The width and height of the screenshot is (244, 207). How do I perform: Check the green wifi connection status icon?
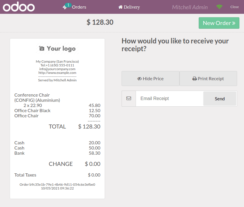(219, 7)
